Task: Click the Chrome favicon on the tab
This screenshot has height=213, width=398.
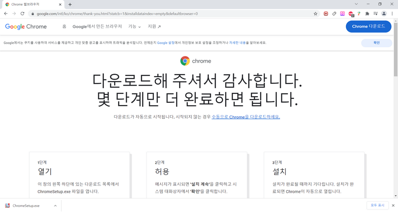Action: click(x=7, y=4)
